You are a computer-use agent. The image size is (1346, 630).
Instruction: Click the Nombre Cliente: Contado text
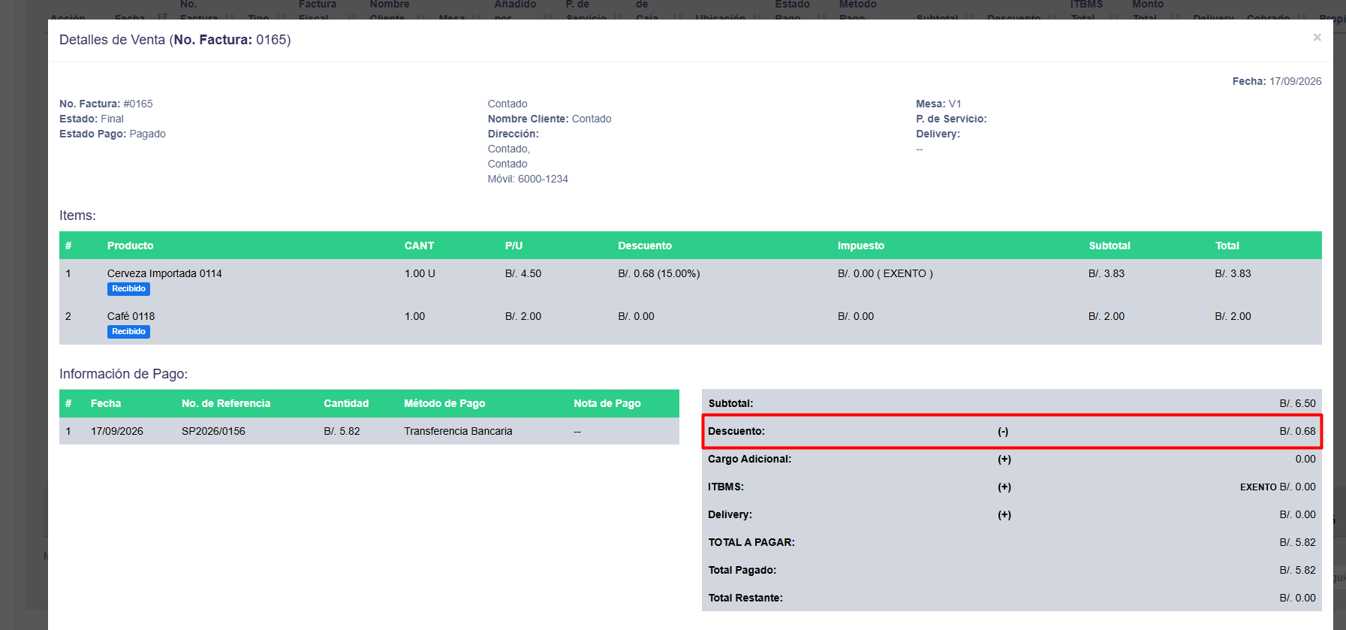click(x=550, y=119)
